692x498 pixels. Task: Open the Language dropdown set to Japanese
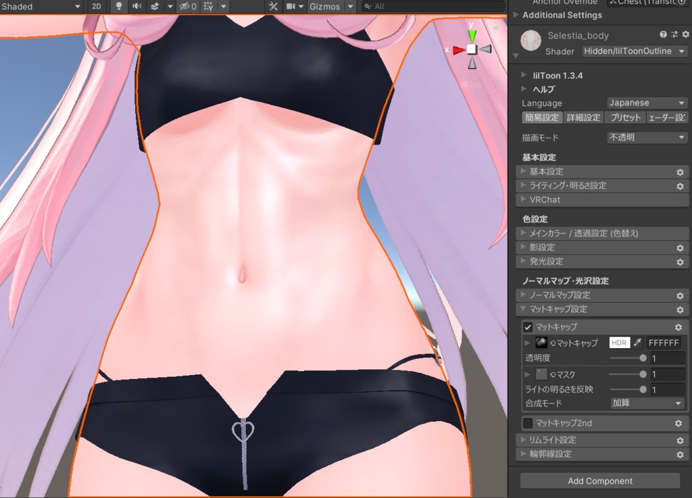pos(646,103)
